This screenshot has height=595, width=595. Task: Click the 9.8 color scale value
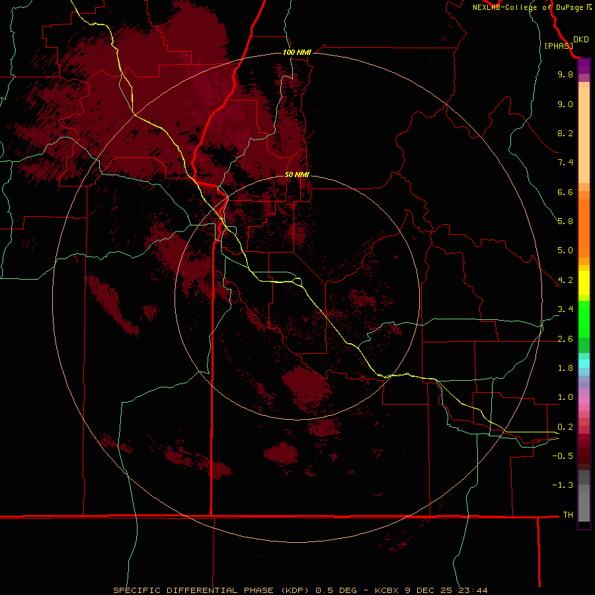(x=565, y=74)
